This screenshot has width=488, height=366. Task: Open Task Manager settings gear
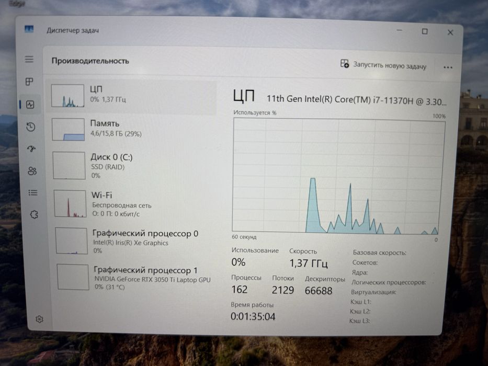pyautogui.click(x=39, y=319)
